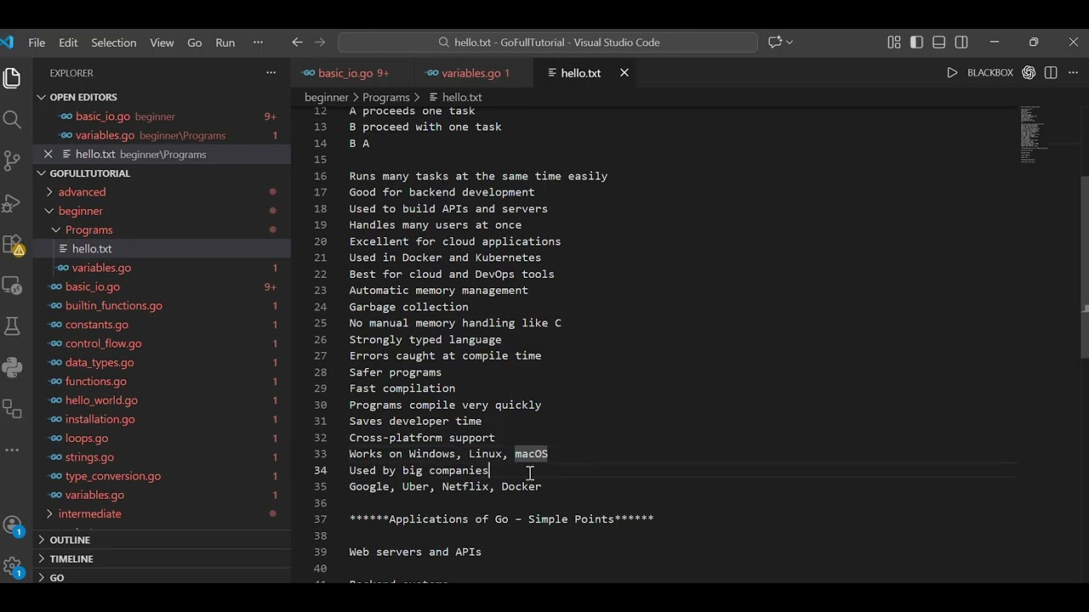
Task: Open the File menu
Action: [x=37, y=42]
